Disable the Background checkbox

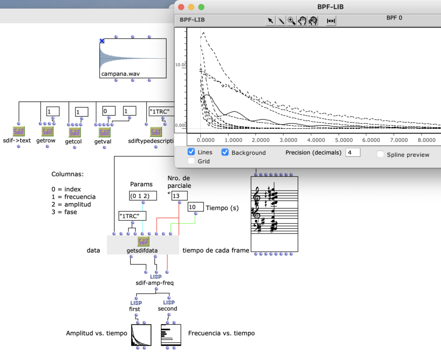pos(225,152)
